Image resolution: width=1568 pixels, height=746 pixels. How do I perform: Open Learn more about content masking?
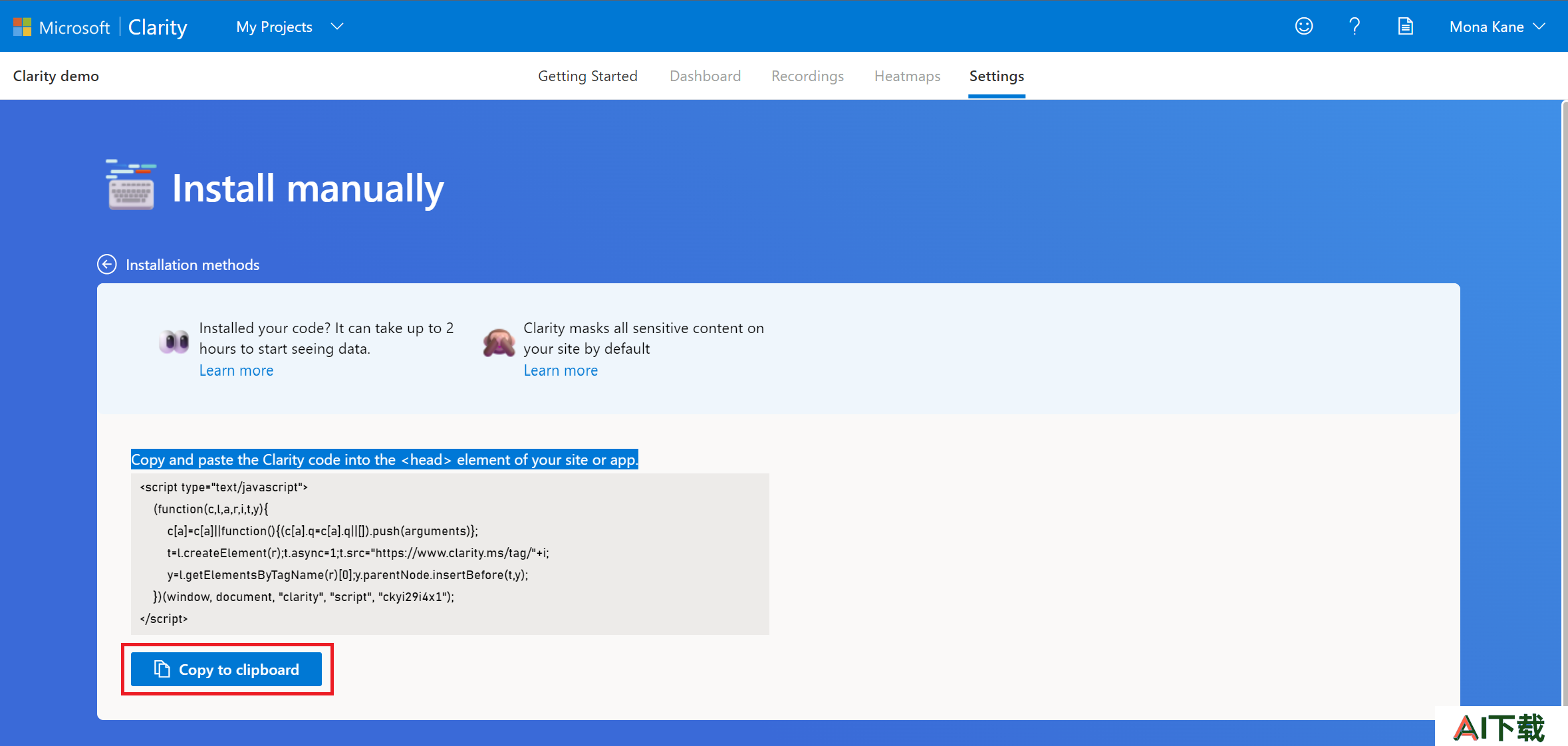pos(561,370)
